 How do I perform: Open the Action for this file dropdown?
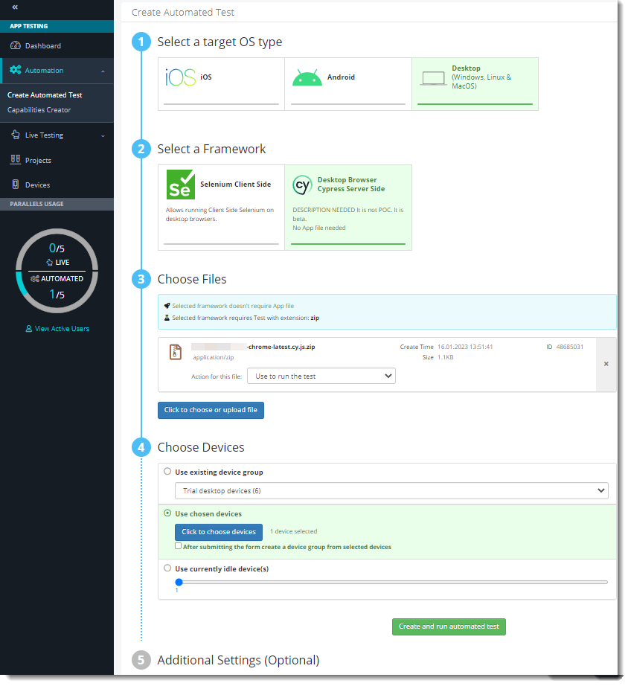(321, 376)
